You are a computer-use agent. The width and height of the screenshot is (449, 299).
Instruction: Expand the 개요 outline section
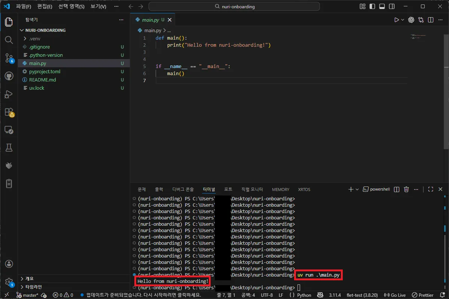coord(74,278)
